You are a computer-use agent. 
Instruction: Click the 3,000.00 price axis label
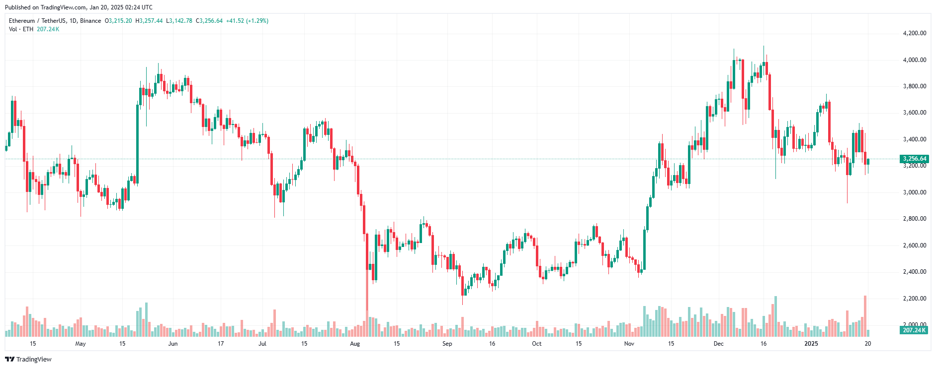pos(915,192)
